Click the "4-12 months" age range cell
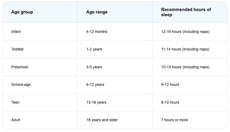This screenshot has width=230, height=132. point(97,32)
